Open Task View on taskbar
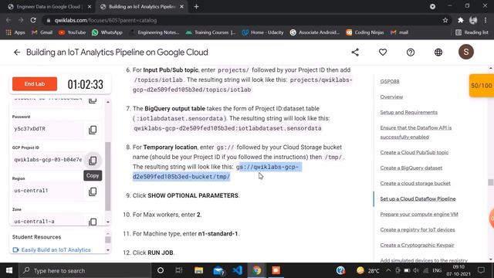Image resolution: width=494 pixels, height=278 pixels. click(179, 270)
